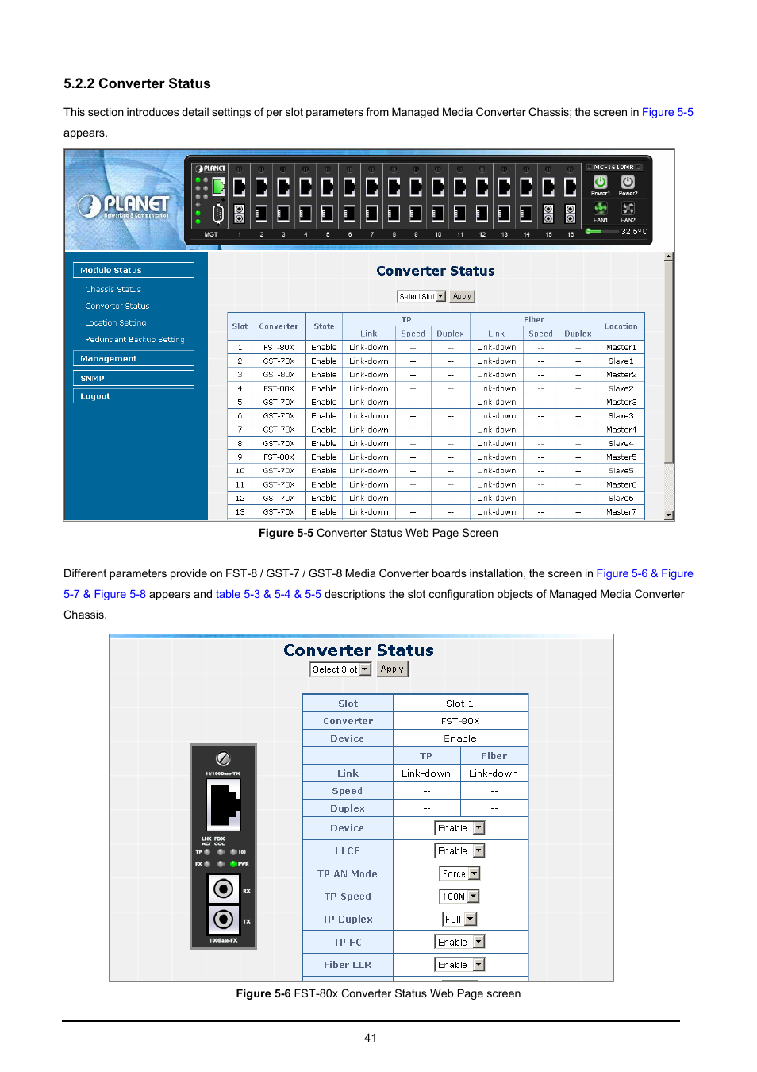
Task: Click the temperature gauge showing 32.6°C
Action: coord(617,232)
